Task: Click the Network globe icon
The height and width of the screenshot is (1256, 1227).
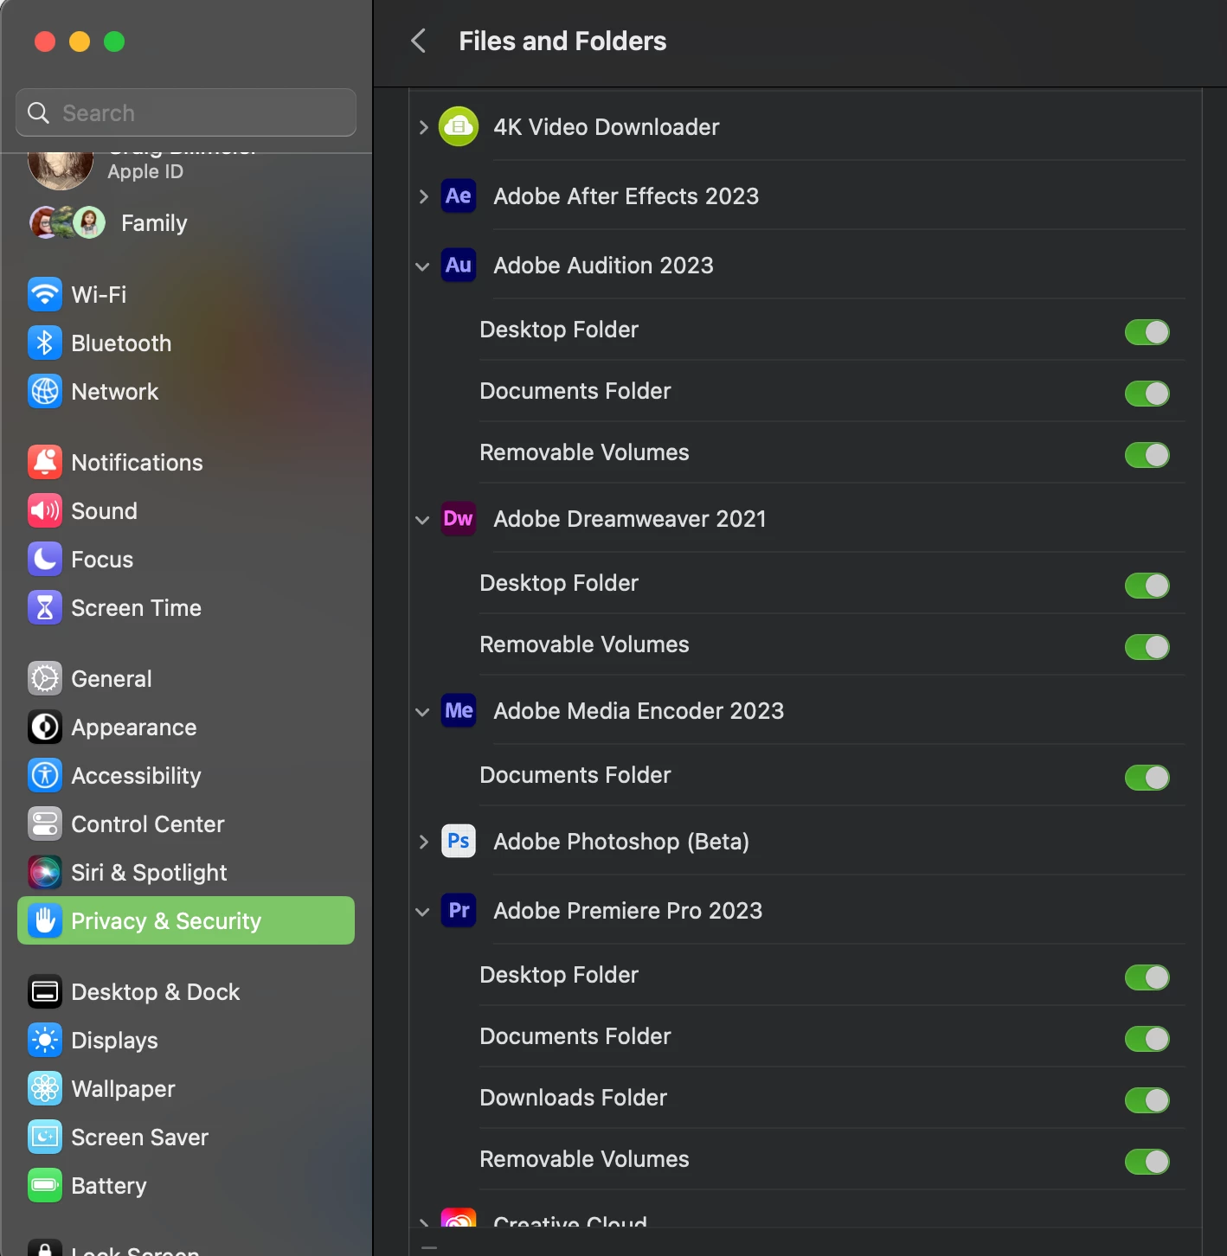Action: coord(45,391)
